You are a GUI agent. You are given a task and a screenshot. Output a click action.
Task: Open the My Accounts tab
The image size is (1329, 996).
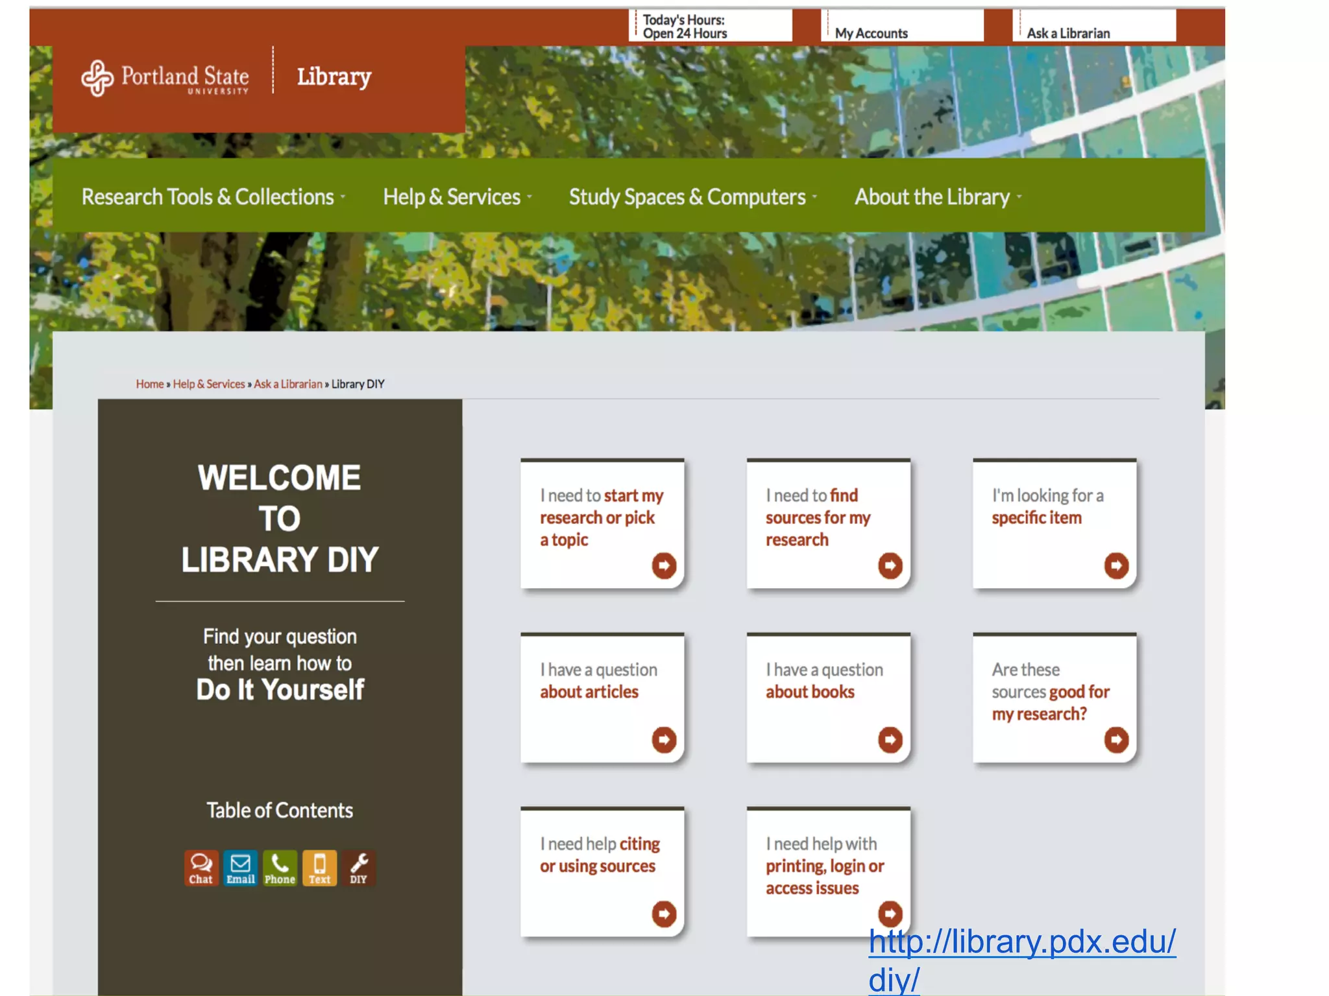871,33
